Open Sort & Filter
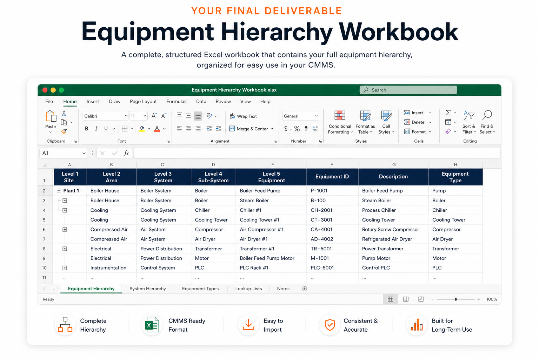Screen dimensions: 539x359 click(x=469, y=122)
